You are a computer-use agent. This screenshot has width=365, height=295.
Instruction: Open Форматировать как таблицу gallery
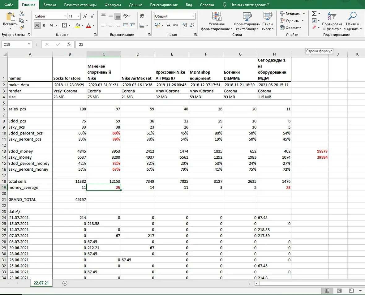247,21
